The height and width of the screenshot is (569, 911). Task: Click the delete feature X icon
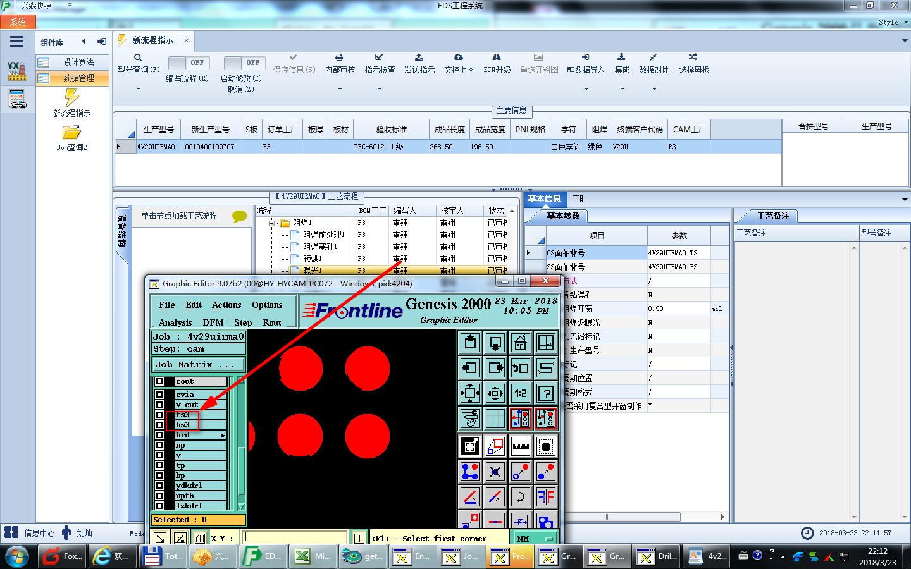pos(495,472)
